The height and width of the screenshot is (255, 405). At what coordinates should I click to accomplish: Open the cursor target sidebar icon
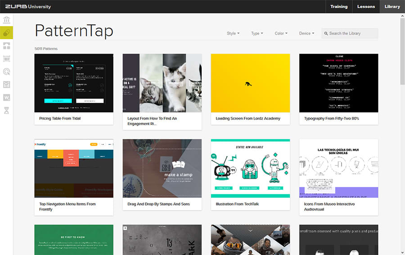pyautogui.click(x=6, y=72)
